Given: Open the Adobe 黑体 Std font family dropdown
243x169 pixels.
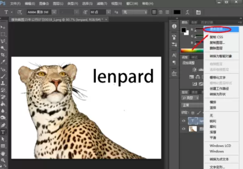Looking at the screenshot, I should click(54, 12).
